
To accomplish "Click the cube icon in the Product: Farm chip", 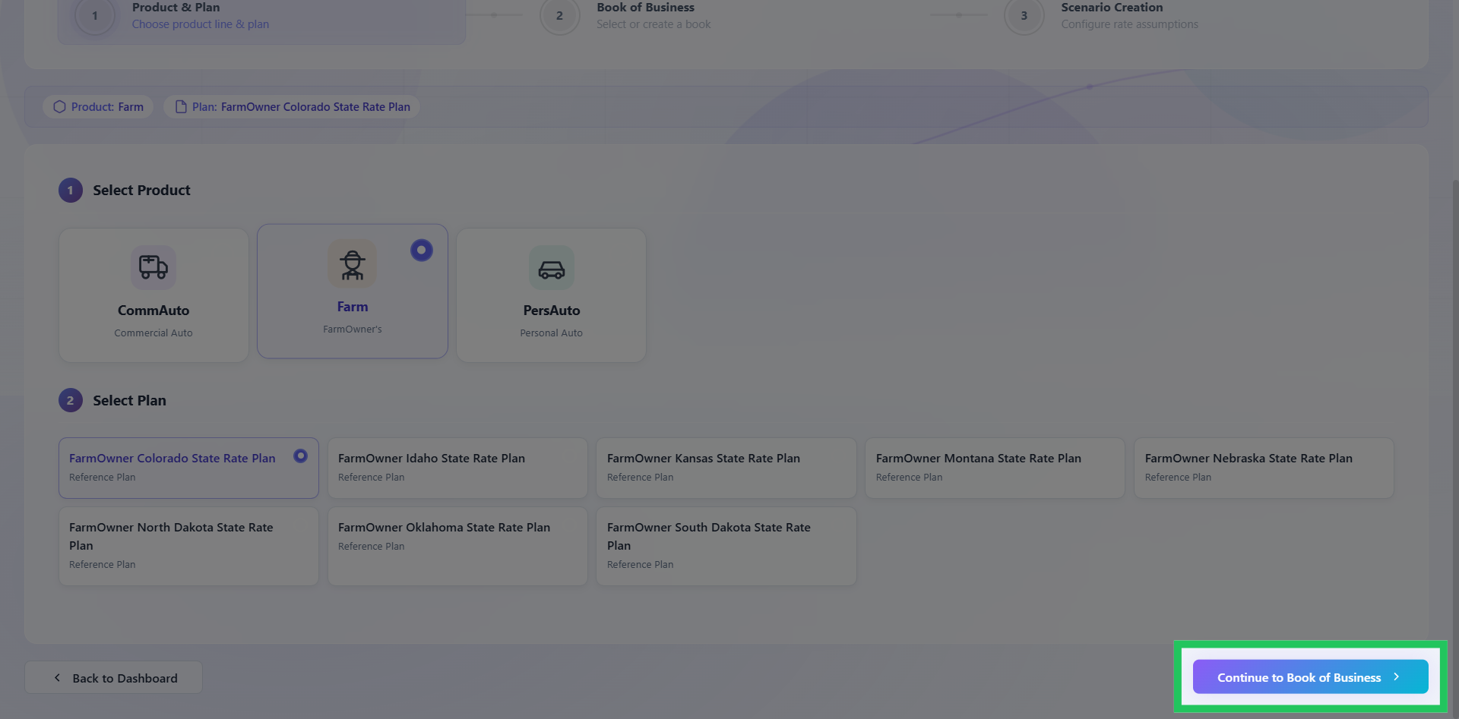I will pos(59,107).
